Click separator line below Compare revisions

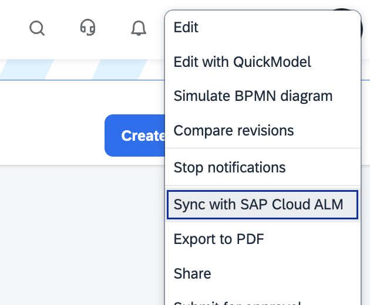pos(262,148)
